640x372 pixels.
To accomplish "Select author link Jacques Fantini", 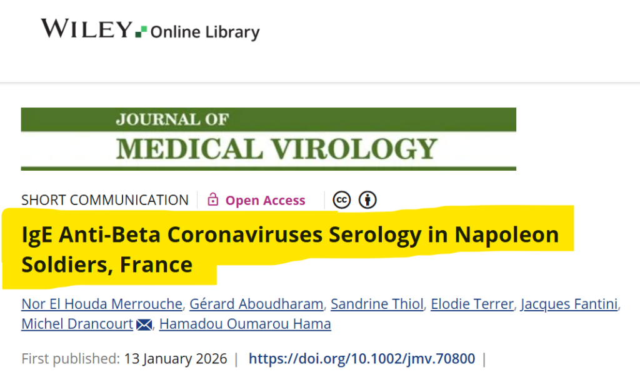I will [569, 304].
